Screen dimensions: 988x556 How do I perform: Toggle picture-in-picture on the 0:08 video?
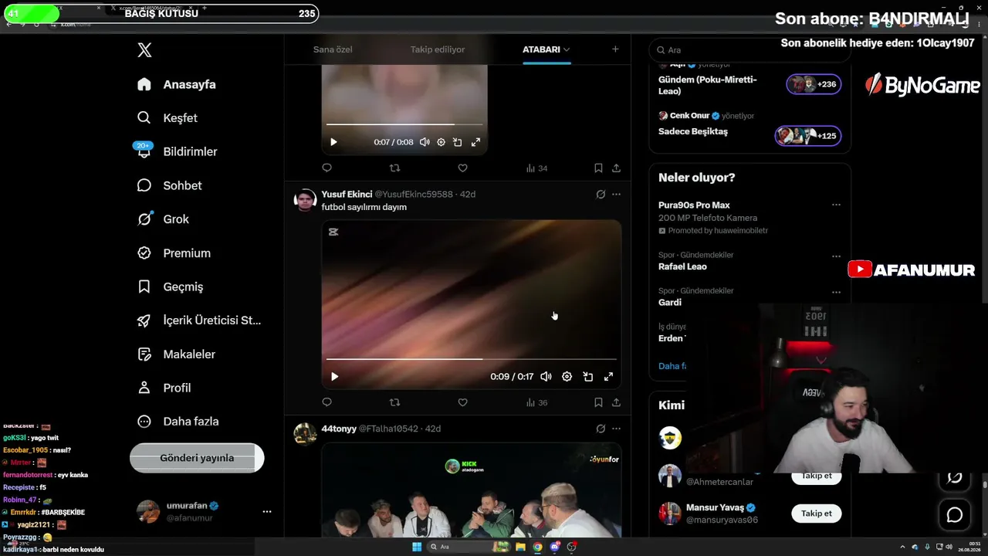458,142
